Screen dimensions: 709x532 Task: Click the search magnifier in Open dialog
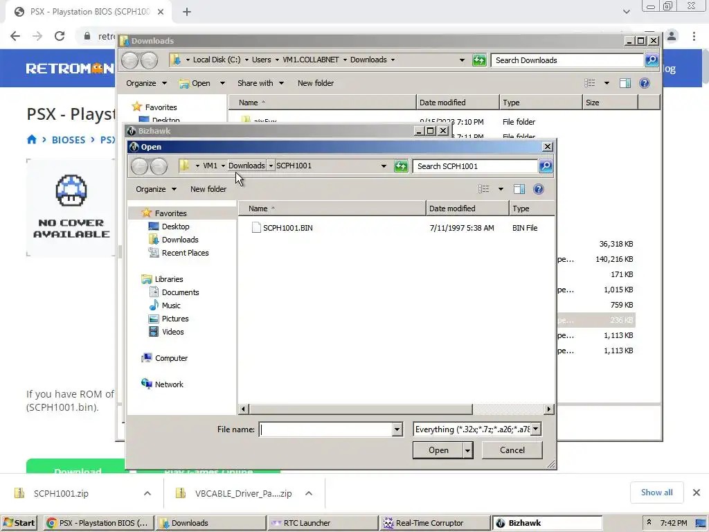click(546, 166)
